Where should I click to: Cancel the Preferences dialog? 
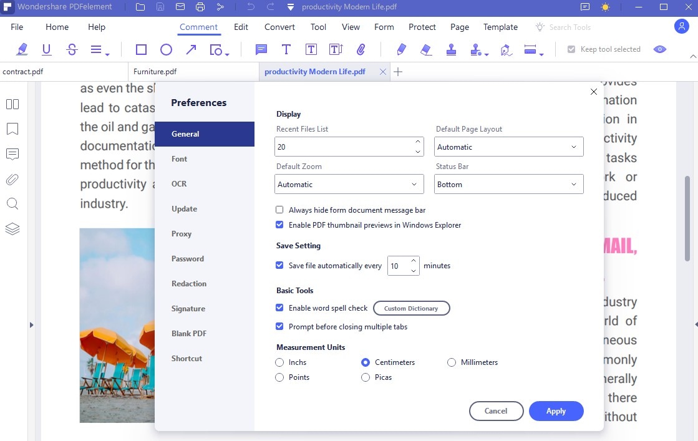(496, 410)
